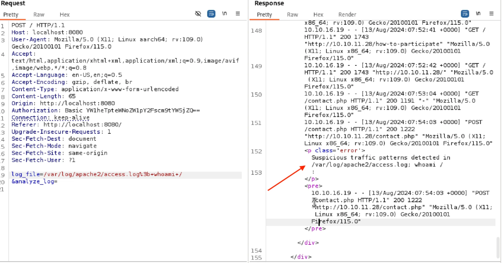
Task: Click the Response panel vertical scrollbar
Action: click(x=498, y=246)
